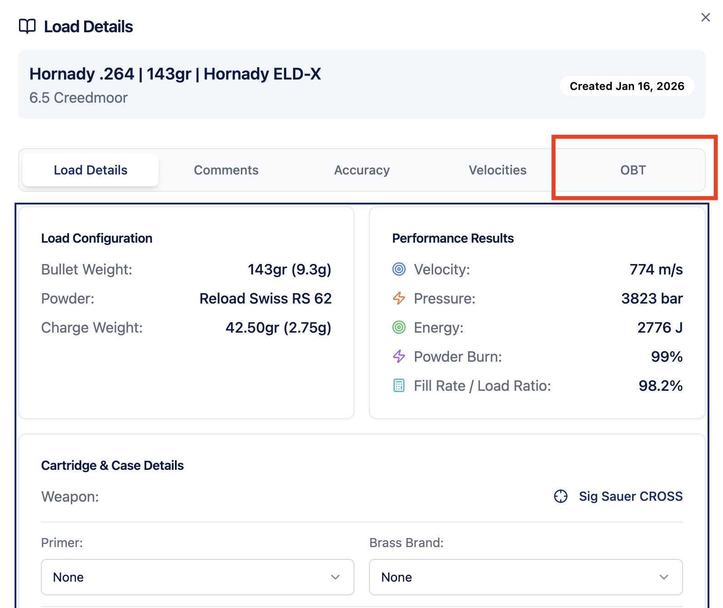Click the Fill Rate calculator icon

tap(399, 386)
